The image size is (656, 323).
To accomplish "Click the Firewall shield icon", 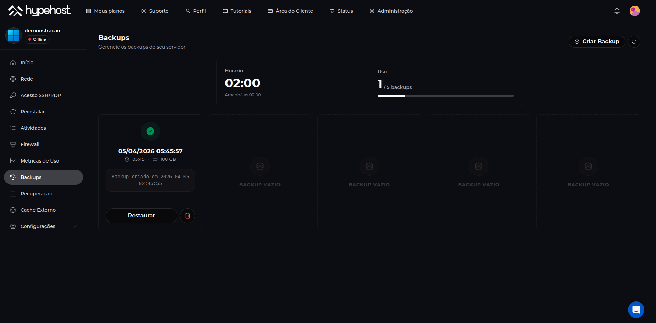I will click(x=13, y=144).
